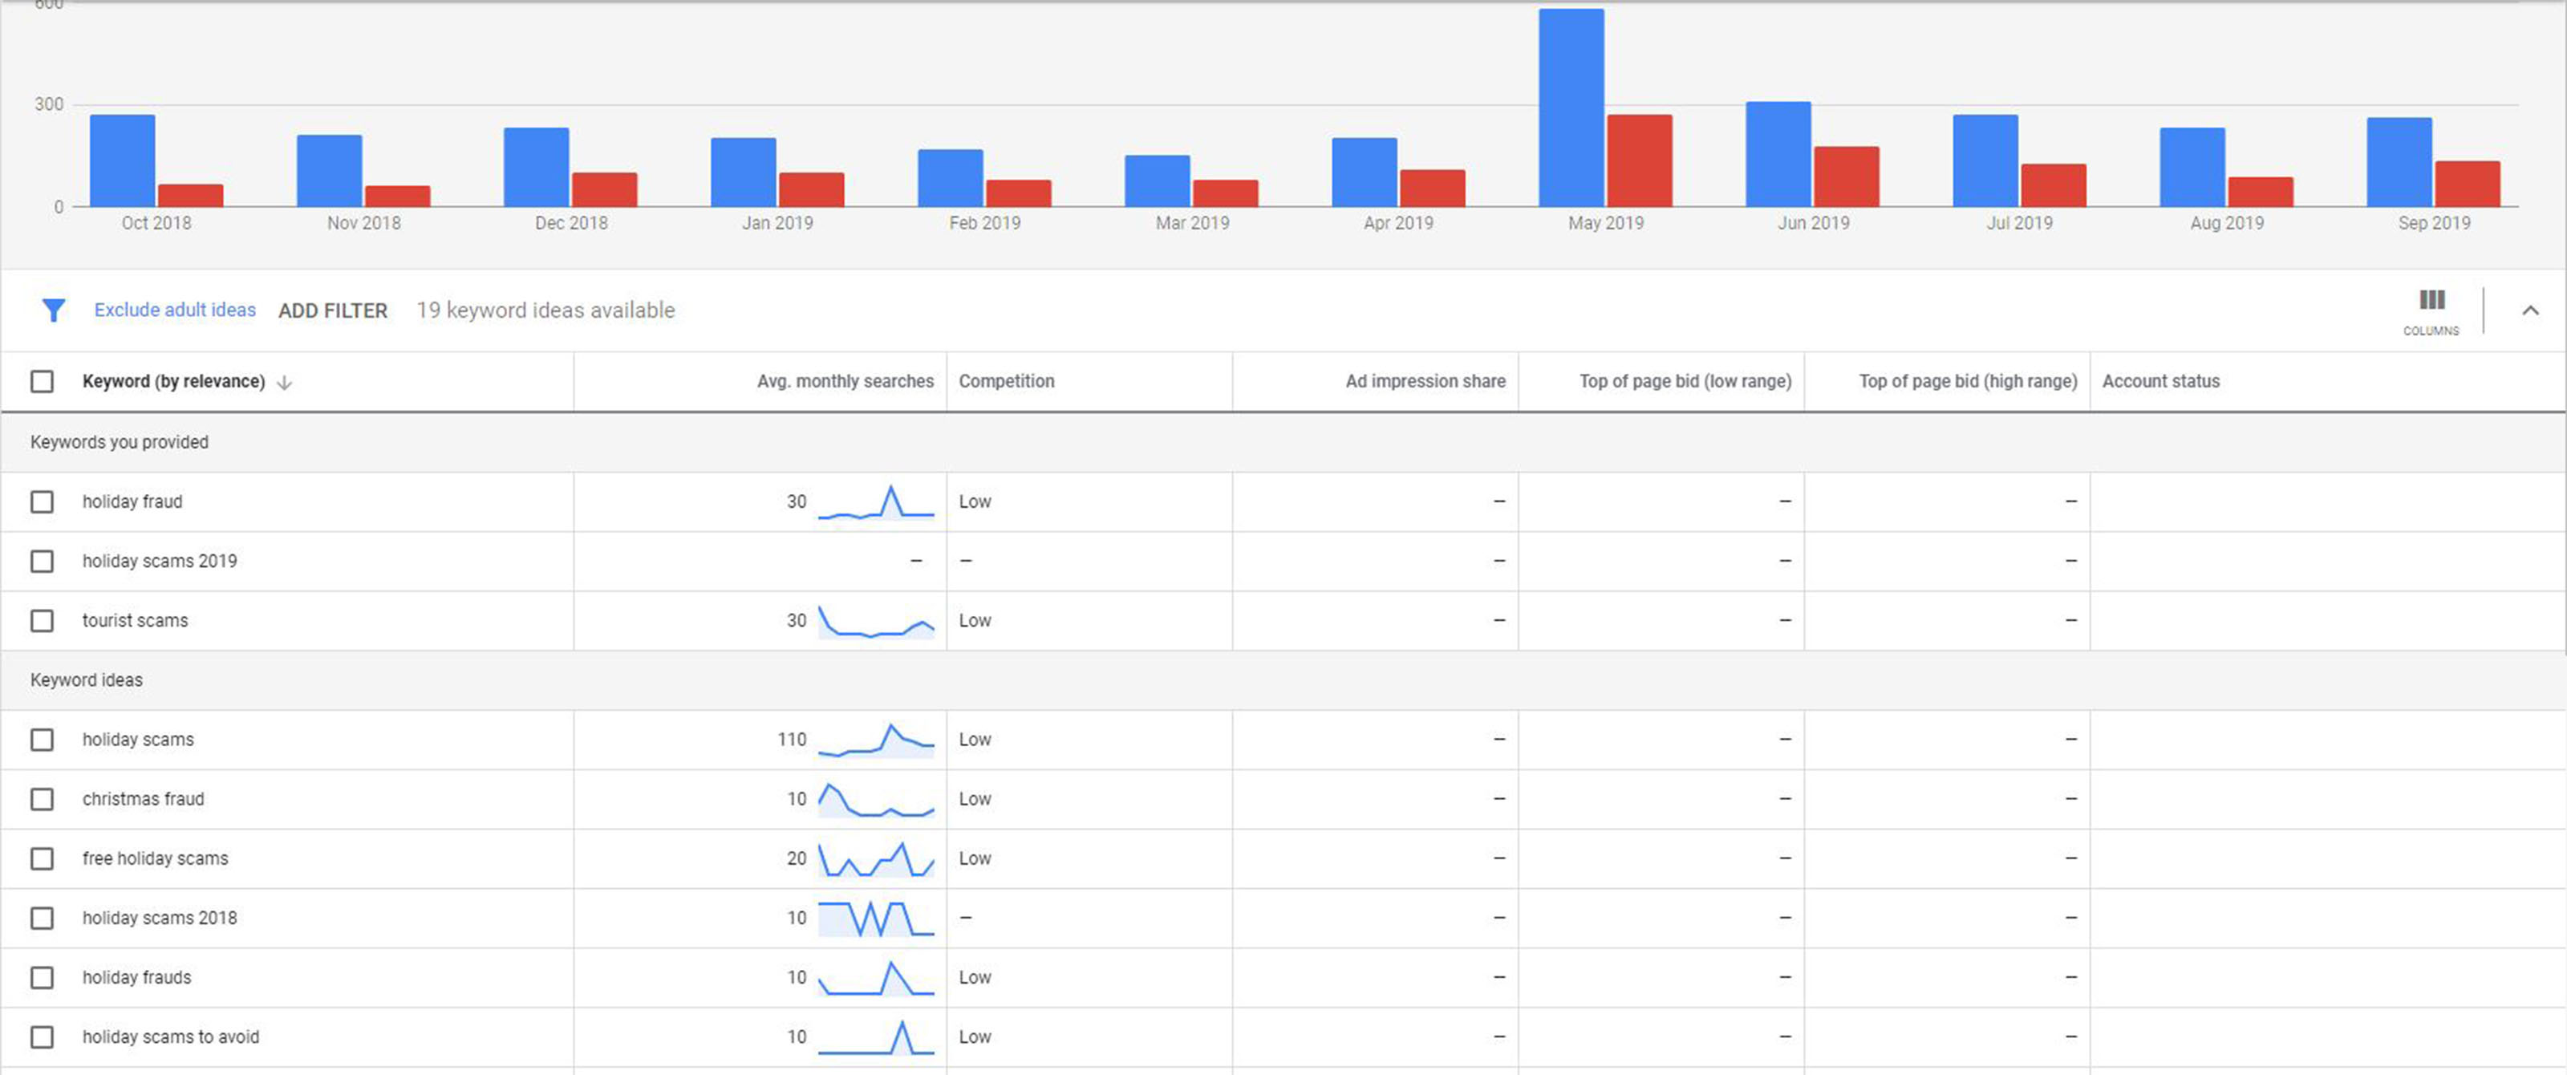Click the free holiday scams sparkline
2567x1075 pixels.
[x=876, y=859]
